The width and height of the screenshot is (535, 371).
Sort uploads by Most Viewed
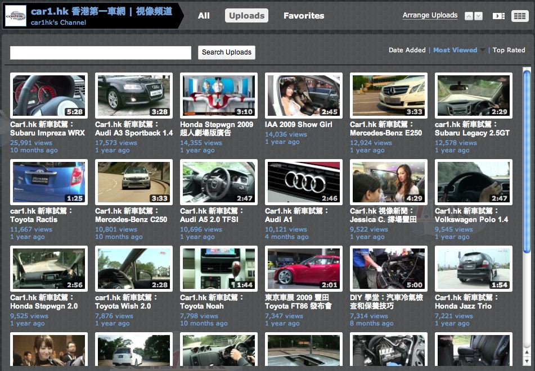tap(455, 50)
